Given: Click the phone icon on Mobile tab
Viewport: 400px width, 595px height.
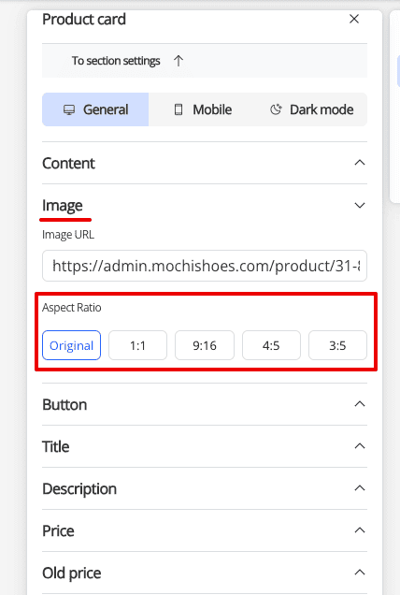Looking at the screenshot, I should [179, 109].
